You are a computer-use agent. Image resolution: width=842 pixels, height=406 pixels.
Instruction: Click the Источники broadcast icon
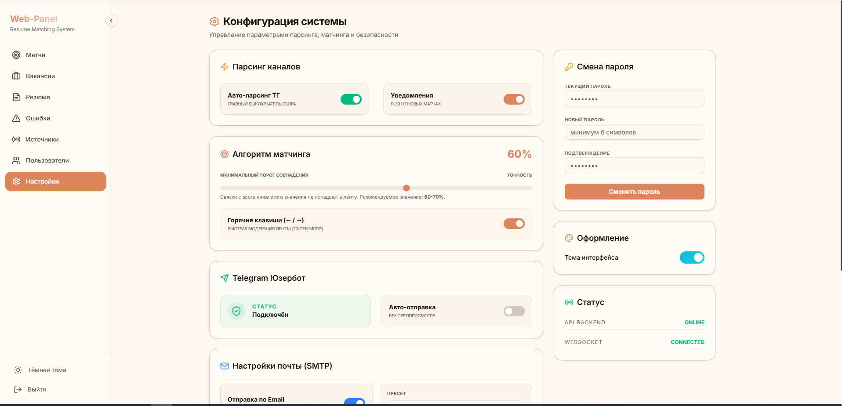click(16, 139)
